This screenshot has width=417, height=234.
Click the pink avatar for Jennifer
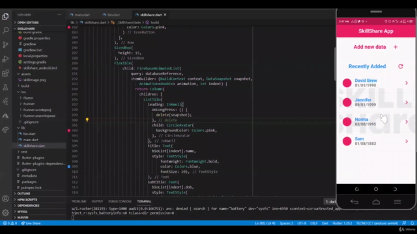coord(347,102)
